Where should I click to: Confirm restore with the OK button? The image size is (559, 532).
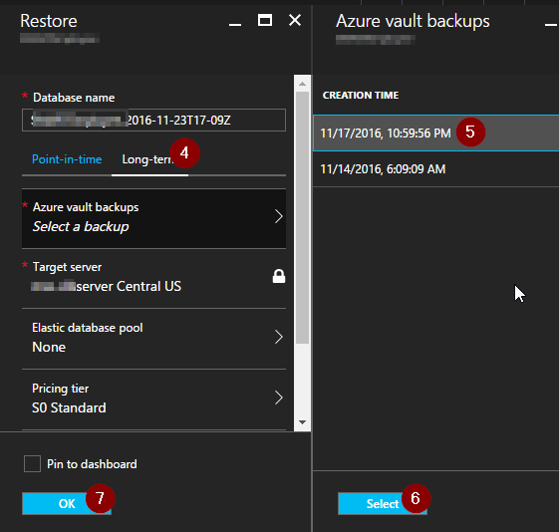click(x=67, y=503)
